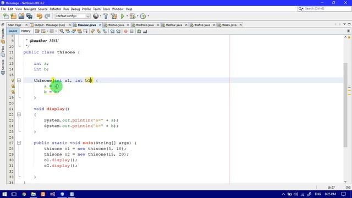
Task: Open the dropdown arrow beside Debug Project
Action: click(x=137, y=16)
